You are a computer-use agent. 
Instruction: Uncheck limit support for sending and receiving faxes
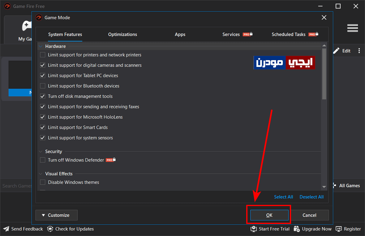43,107
